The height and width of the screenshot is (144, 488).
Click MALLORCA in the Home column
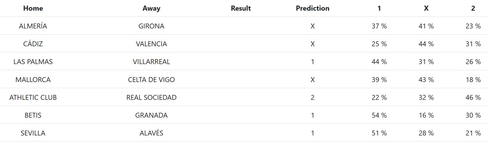33,80
